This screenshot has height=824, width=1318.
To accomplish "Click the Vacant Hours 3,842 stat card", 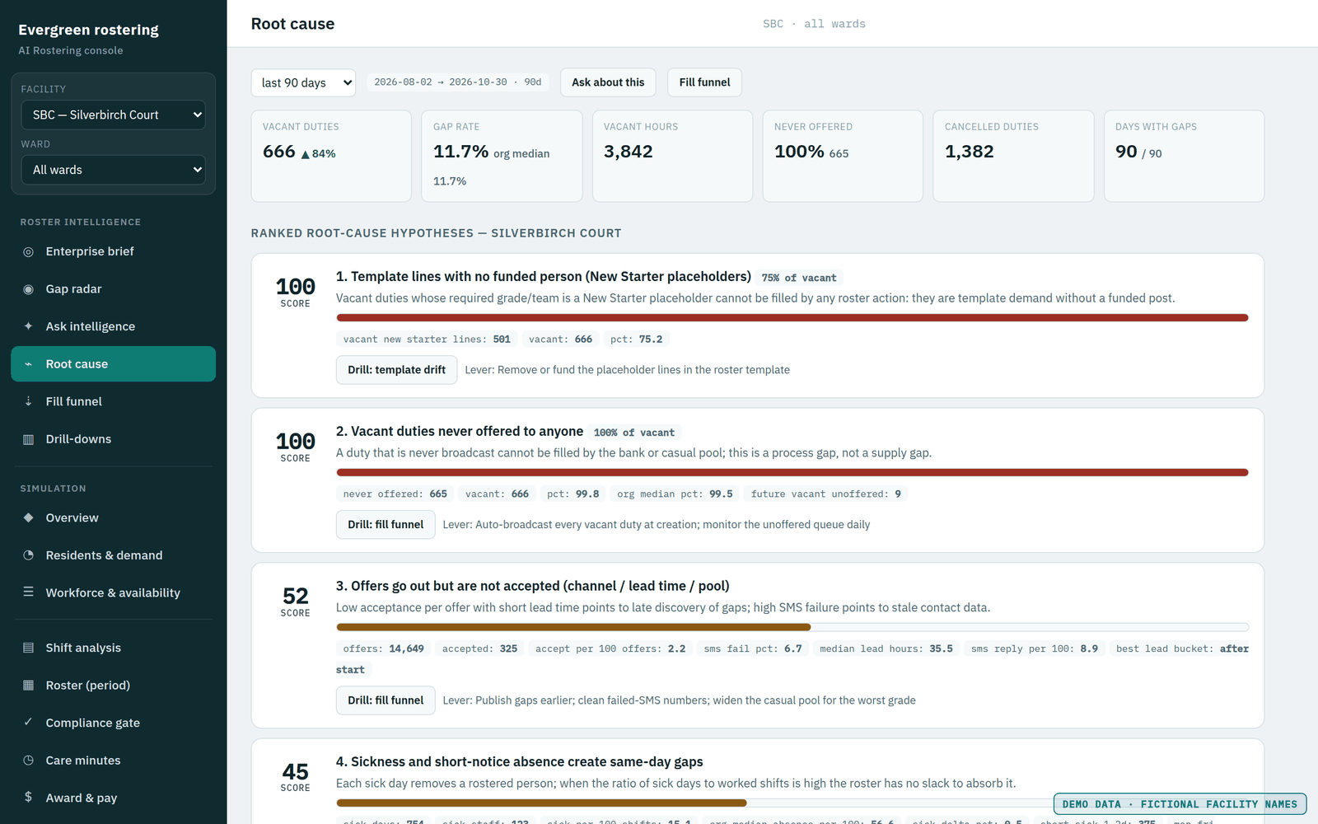I will coord(672,156).
